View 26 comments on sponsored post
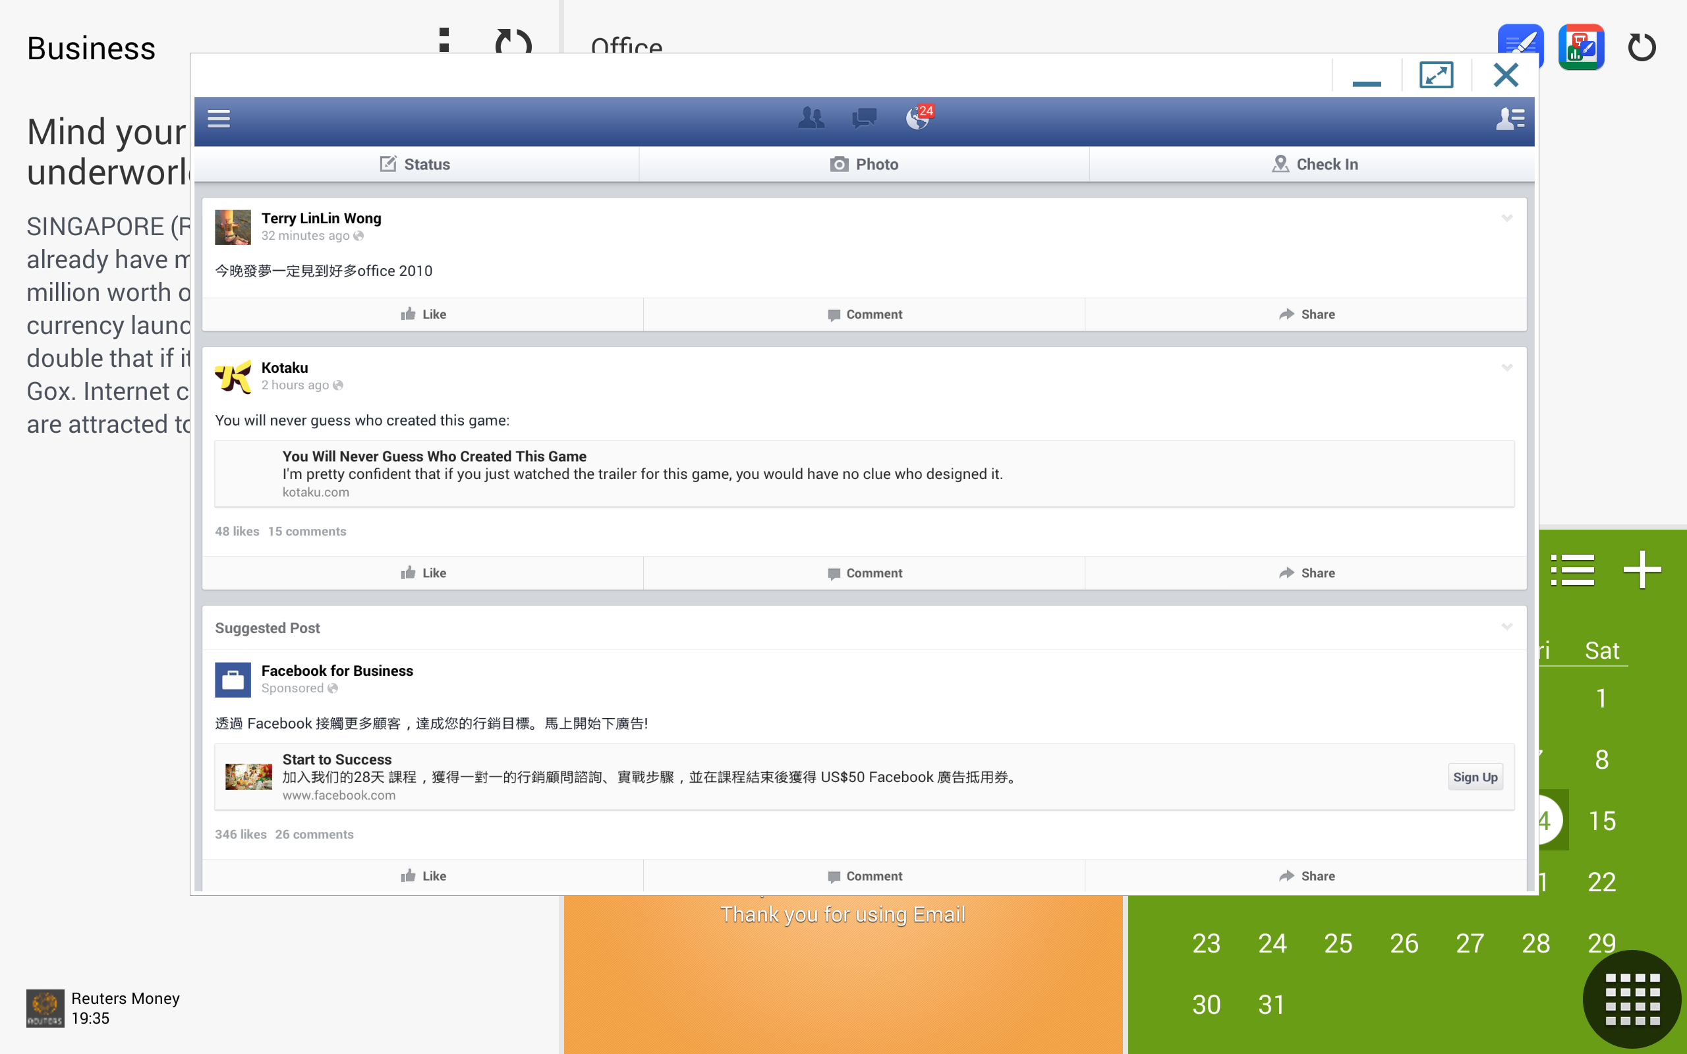Screen dimensions: 1687x1054 tap(314, 835)
